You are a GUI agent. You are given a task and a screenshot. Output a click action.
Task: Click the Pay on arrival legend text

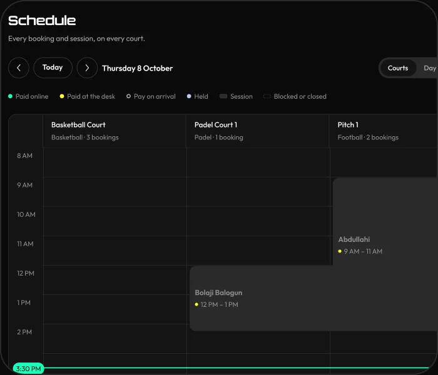click(x=155, y=96)
